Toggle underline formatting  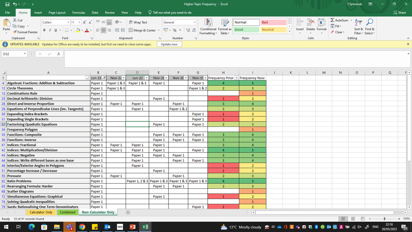55,30
